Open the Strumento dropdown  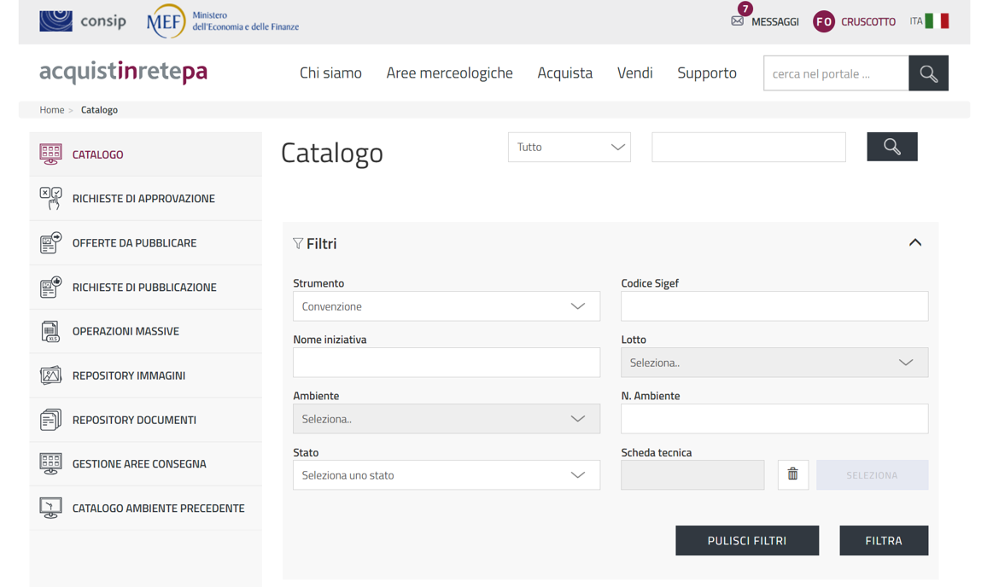pyautogui.click(x=446, y=306)
